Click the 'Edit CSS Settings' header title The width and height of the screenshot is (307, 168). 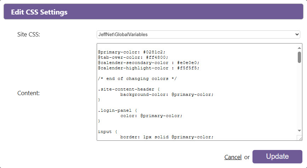tap(39, 12)
